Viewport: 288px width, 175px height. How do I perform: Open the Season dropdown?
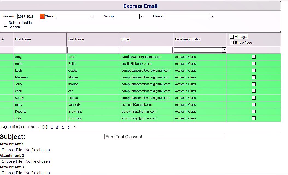42,16
